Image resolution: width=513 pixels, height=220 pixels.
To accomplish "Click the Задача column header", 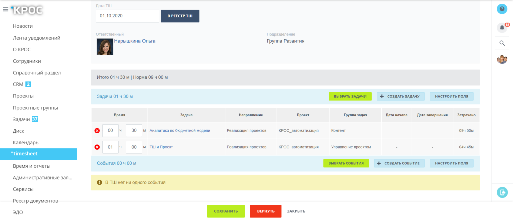I will (186, 115).
